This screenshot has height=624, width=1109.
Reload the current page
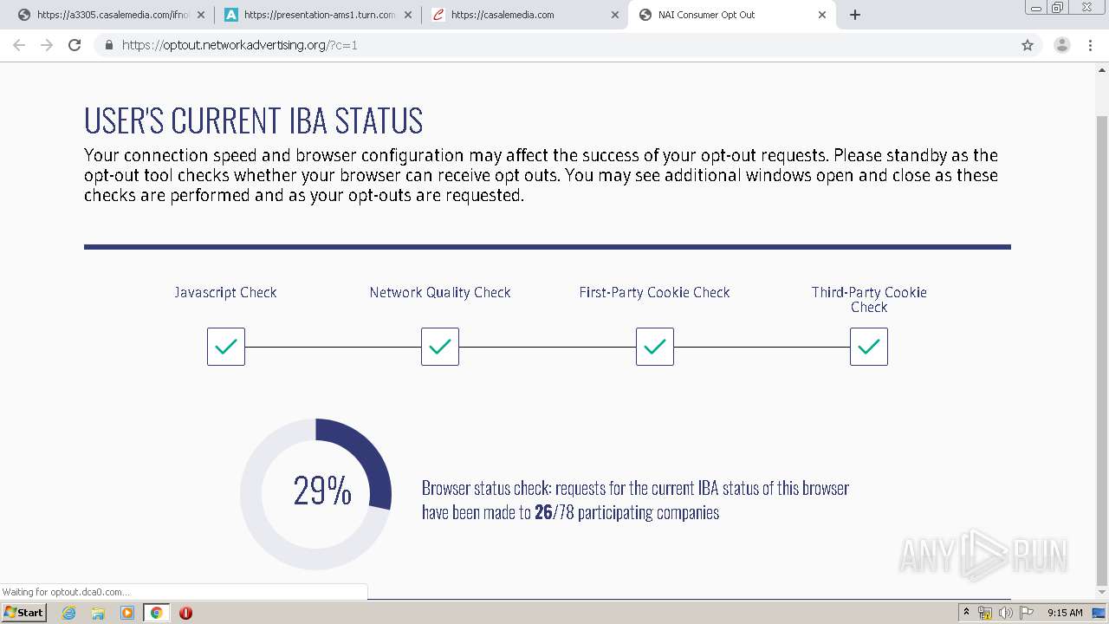click(x=75, y=45)
